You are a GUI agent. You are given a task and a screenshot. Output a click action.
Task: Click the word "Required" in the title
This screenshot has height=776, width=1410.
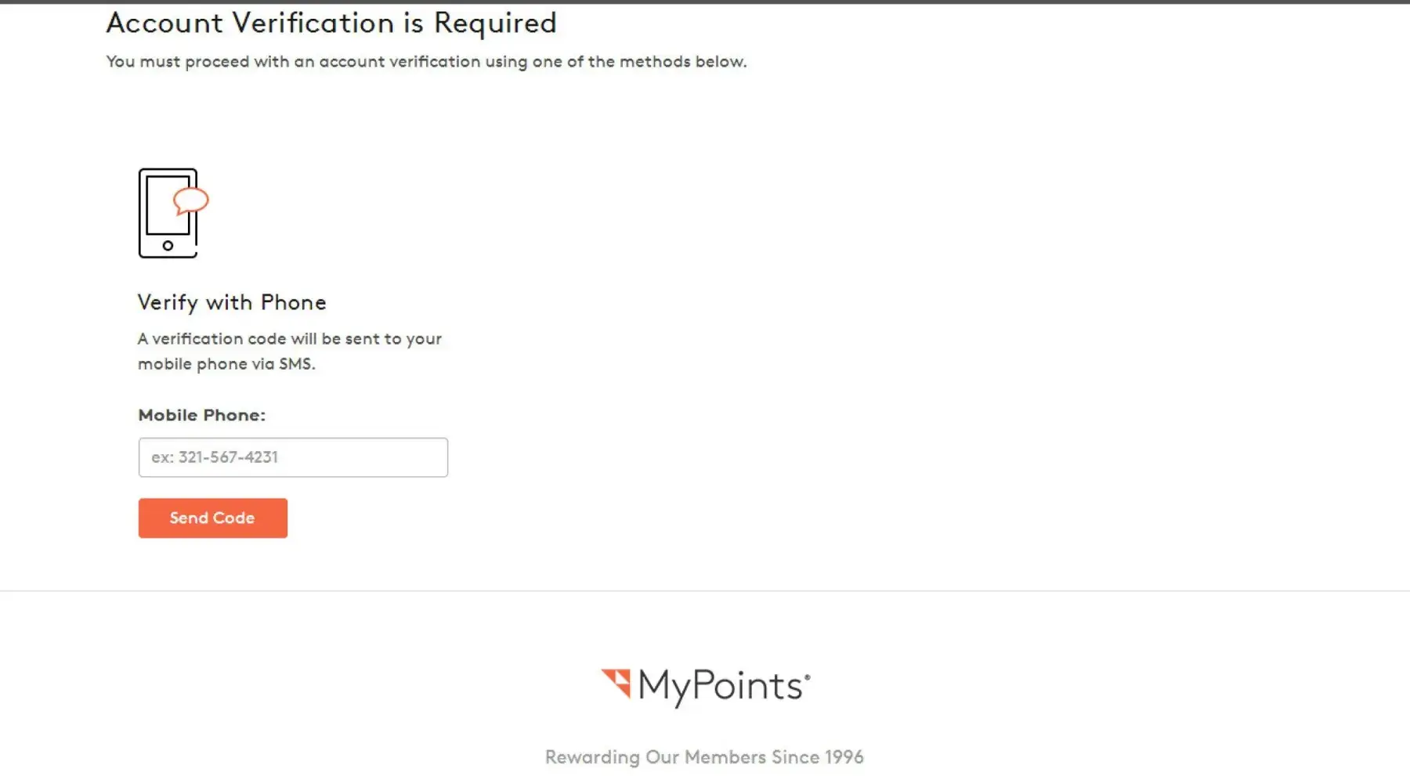495,23
